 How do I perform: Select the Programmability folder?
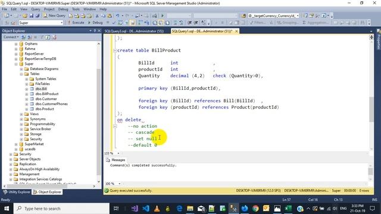pyautogui.click(x=42, y=124)
